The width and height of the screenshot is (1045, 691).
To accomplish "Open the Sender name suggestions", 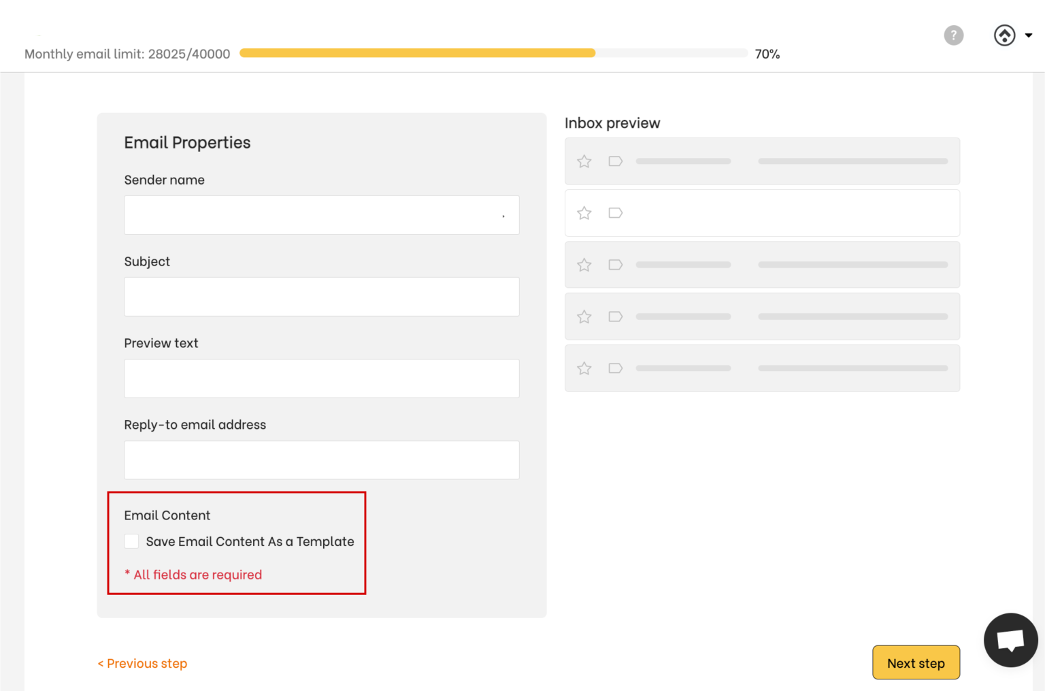I will tap(503, 214).
